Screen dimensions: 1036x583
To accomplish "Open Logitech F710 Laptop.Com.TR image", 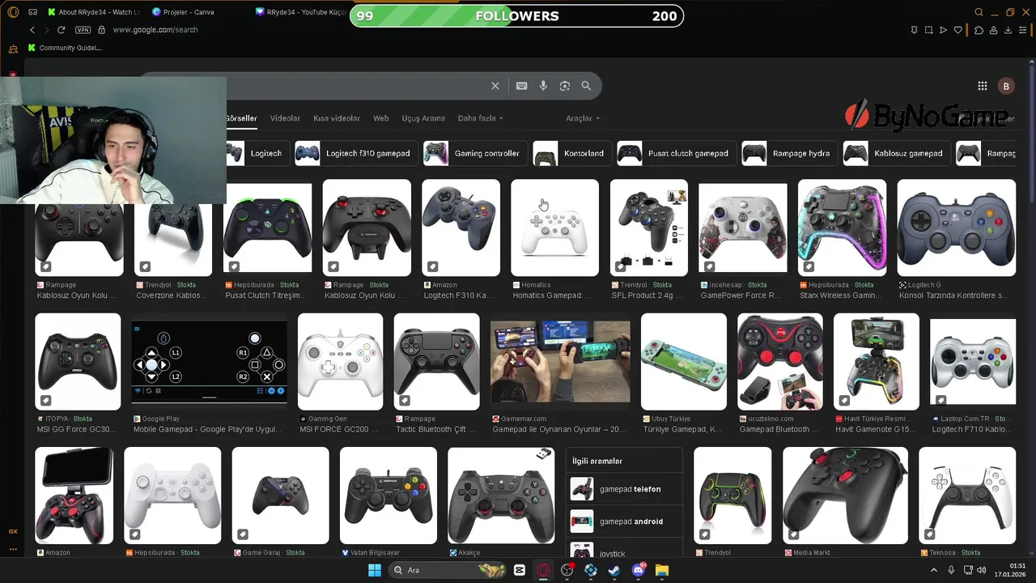I will pyautogui.click(x=973, y=361).
